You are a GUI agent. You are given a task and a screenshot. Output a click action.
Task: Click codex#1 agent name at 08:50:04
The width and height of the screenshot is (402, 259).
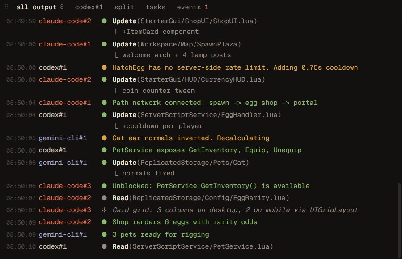click(53, 115)
